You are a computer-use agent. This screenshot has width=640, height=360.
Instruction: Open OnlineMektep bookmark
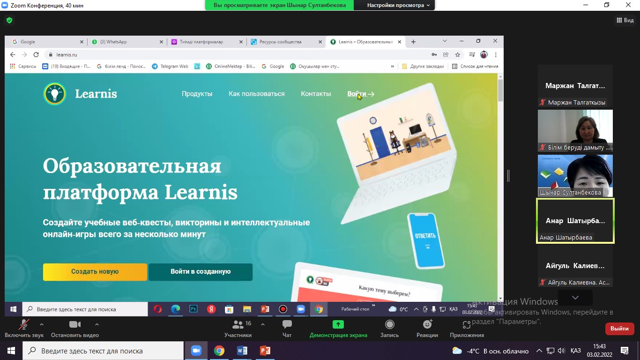[231, 67]
